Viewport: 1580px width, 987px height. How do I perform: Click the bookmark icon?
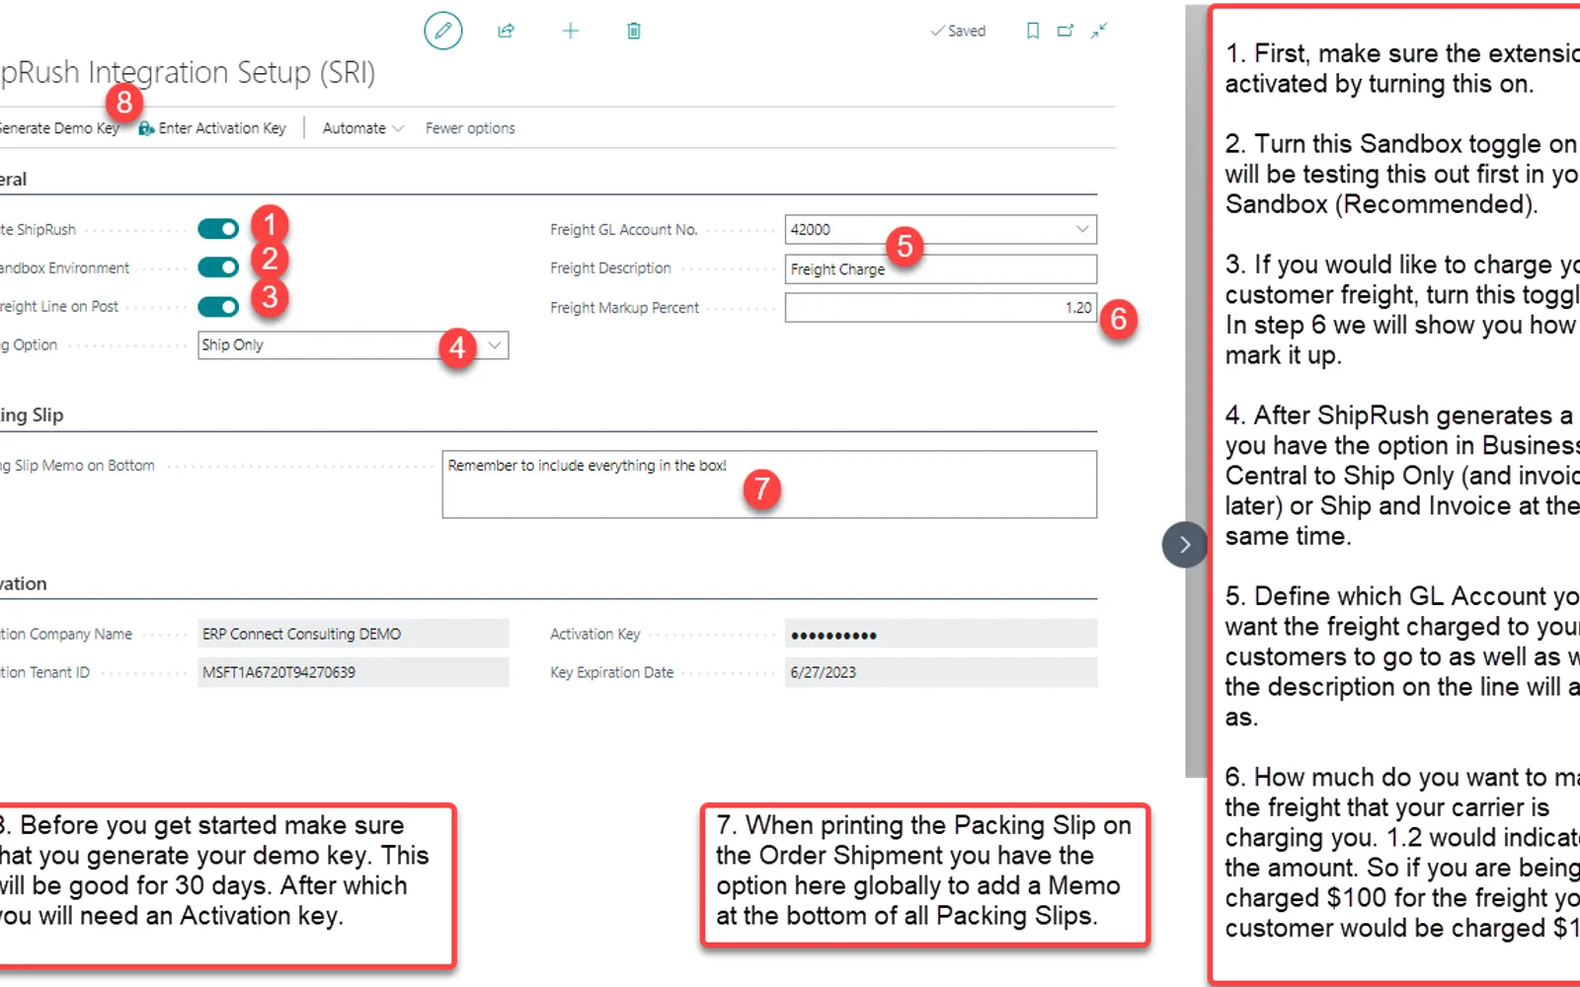click(1032, 31)
